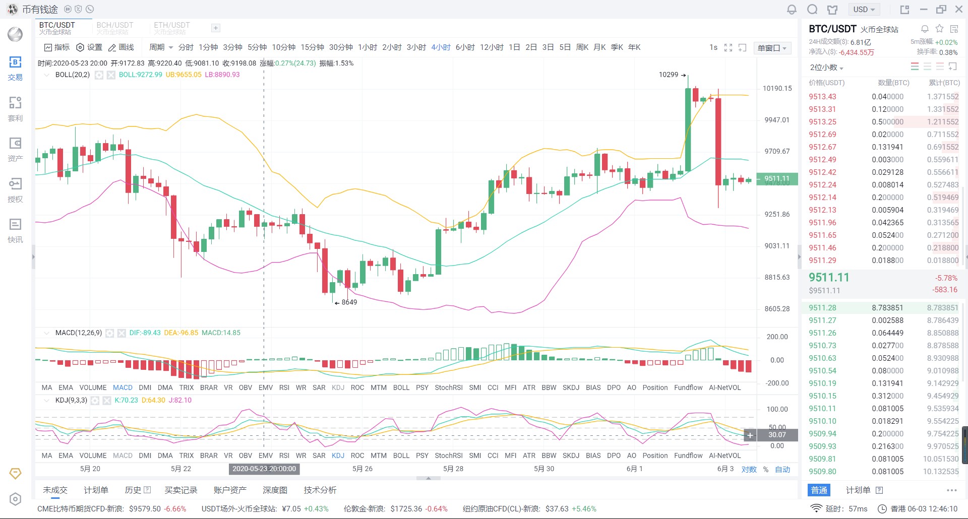968x519 pixels.
Task: Switch to the ETH/USDT tab
Action: 172,28
